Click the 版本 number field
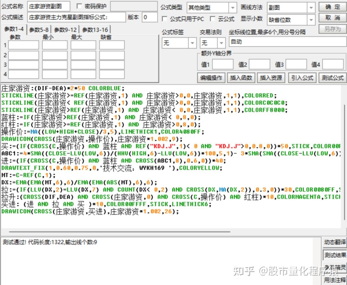Viewport: 347px width, 285px height. [x=150, y=17]
